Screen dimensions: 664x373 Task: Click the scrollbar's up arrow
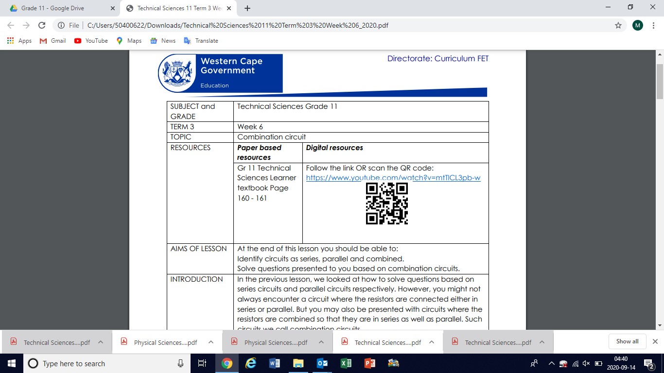660,54
